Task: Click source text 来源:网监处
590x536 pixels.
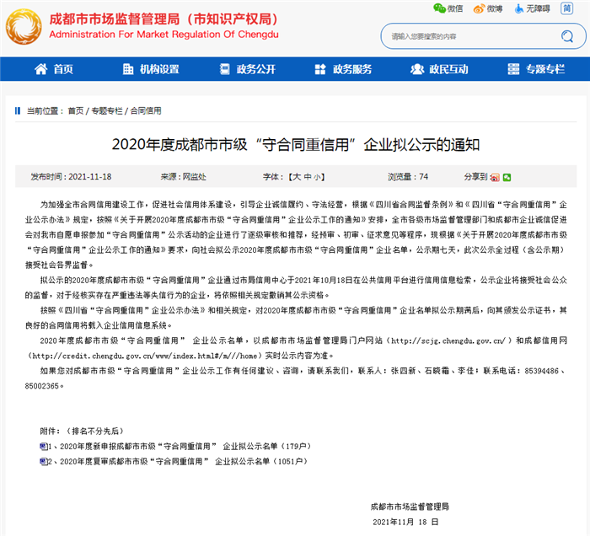Action: [x=183, y=177]
